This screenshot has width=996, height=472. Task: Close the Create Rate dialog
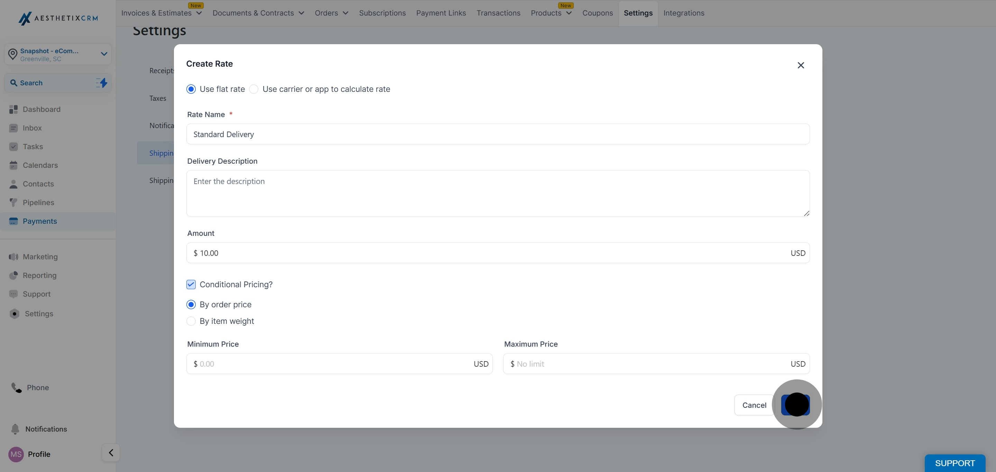click(x=800, y=66)
